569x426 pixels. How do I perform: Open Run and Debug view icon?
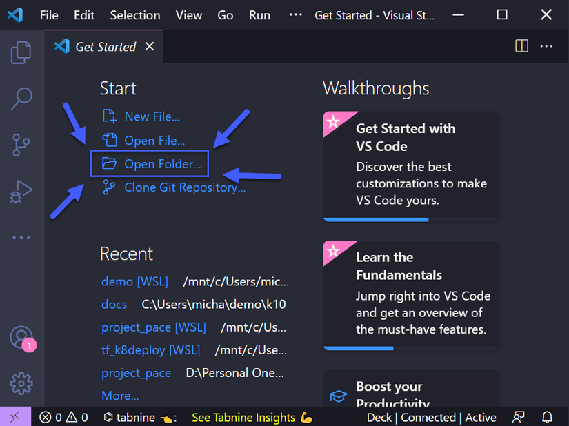21,191
